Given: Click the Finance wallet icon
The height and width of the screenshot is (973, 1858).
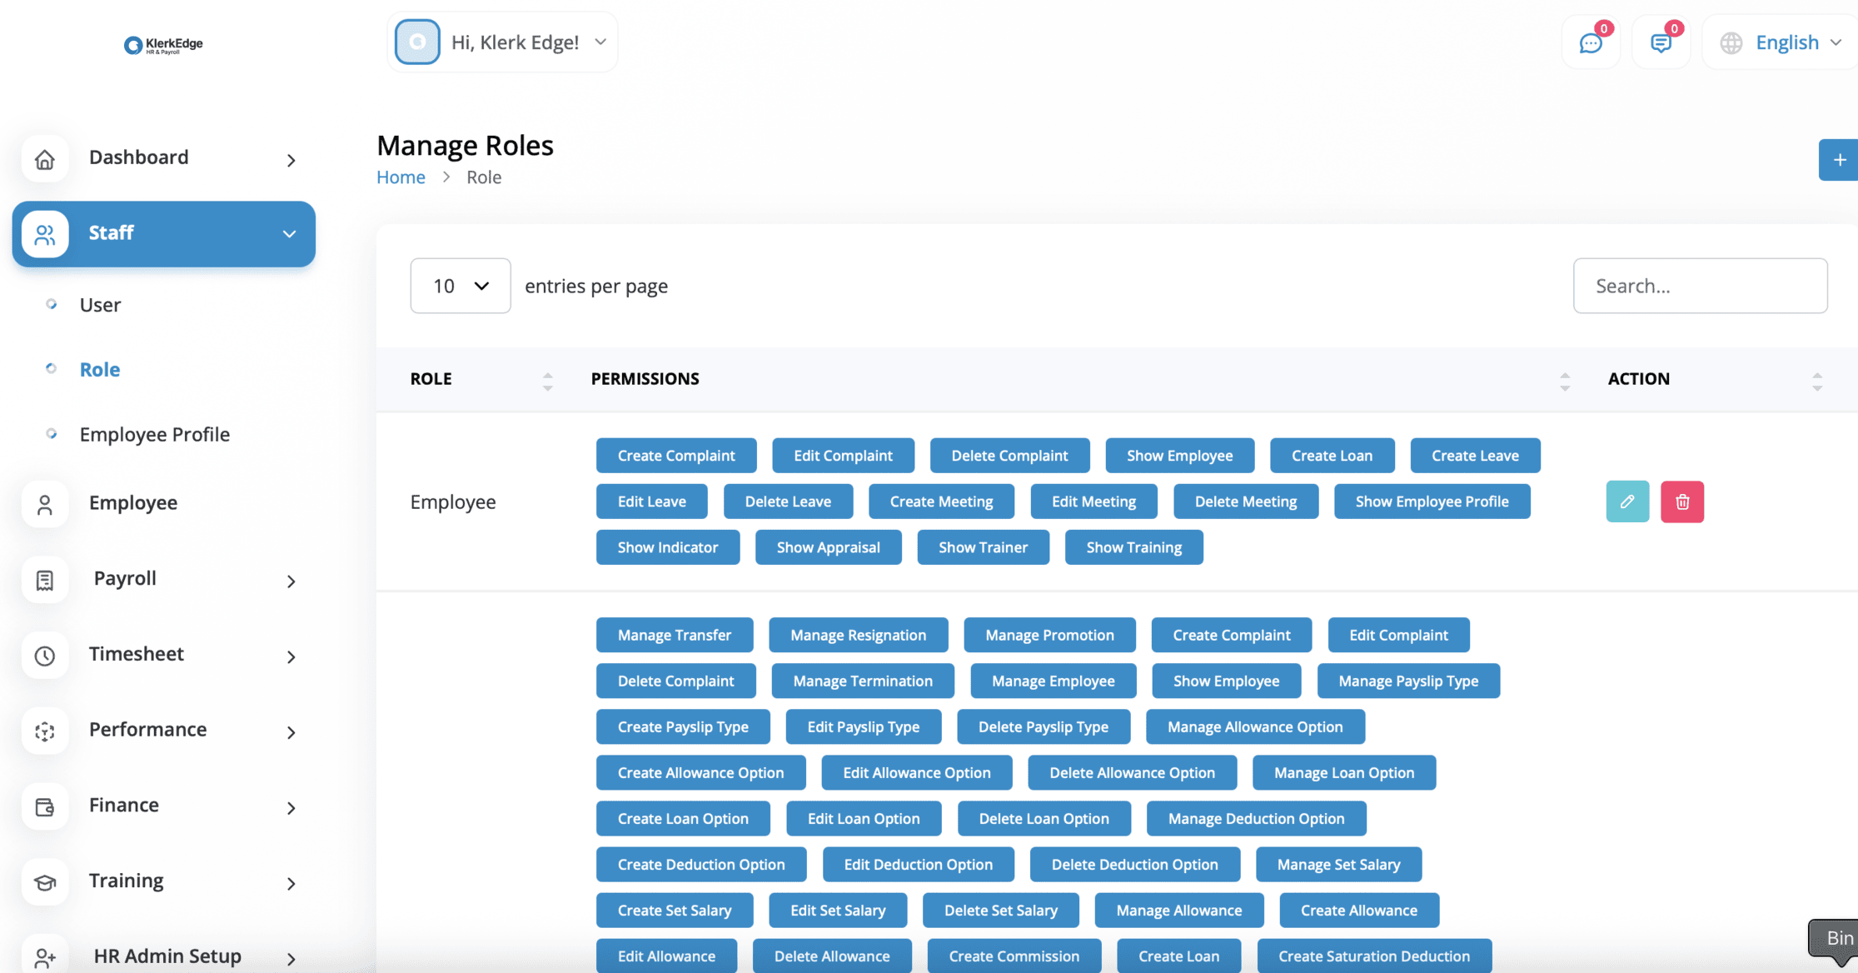Looking at the screenshot, I should [x=45, y=806].
